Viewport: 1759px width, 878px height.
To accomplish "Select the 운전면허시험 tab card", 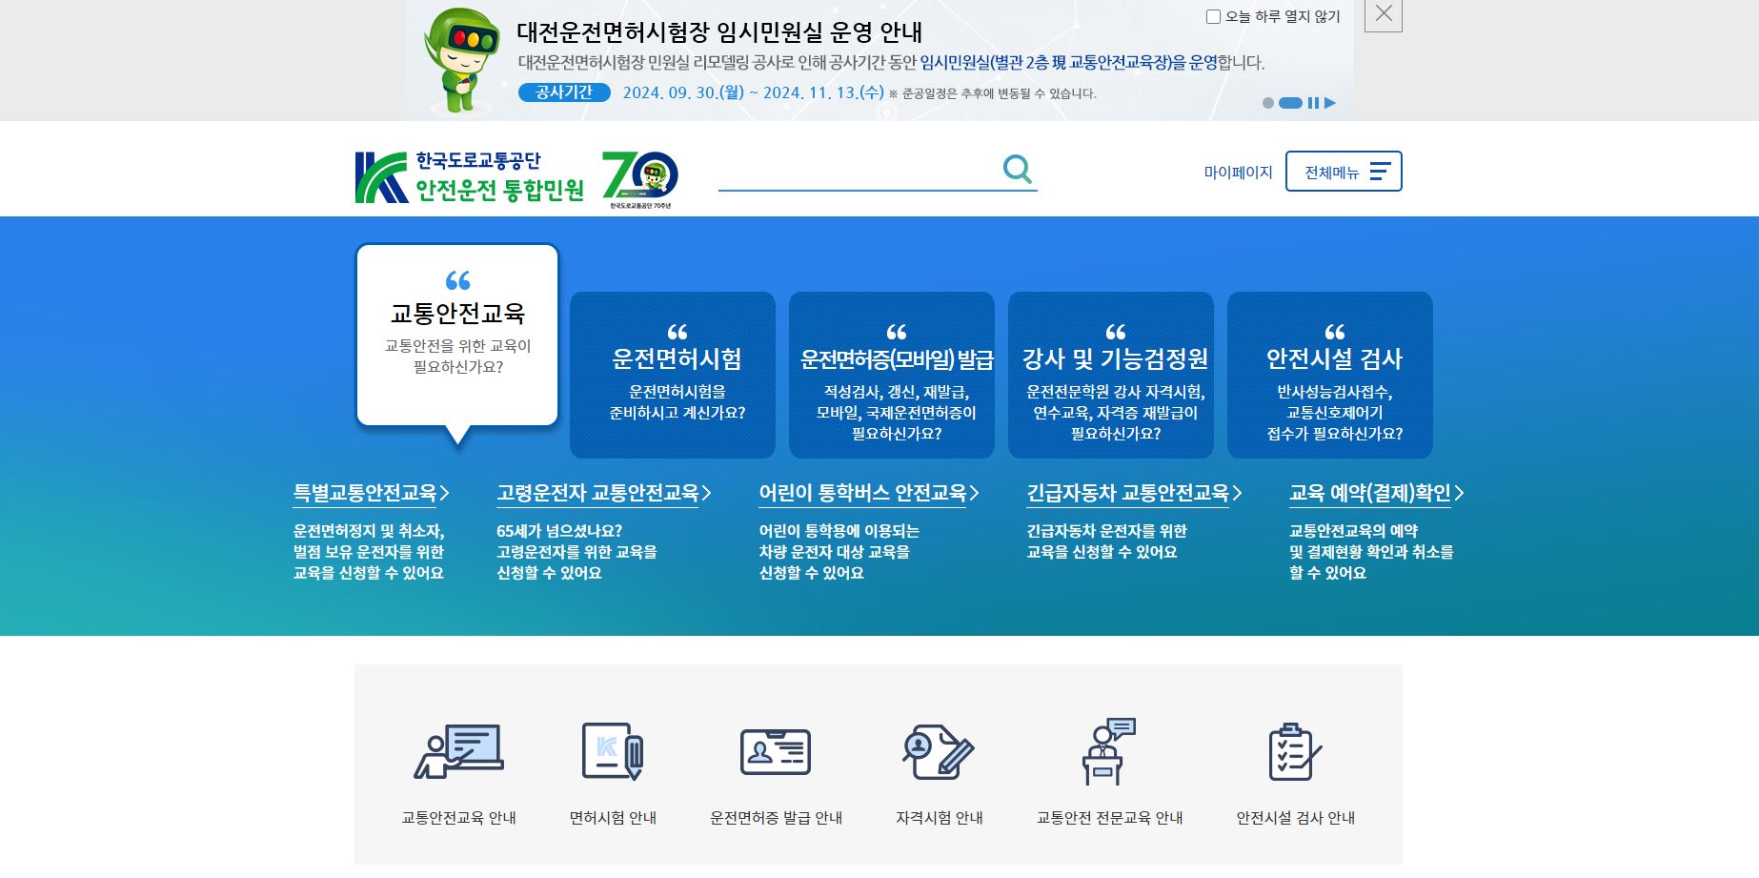I will [673, 375].
